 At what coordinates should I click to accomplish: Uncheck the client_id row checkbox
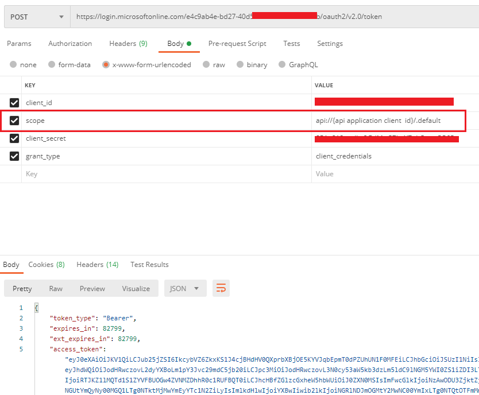14,103
